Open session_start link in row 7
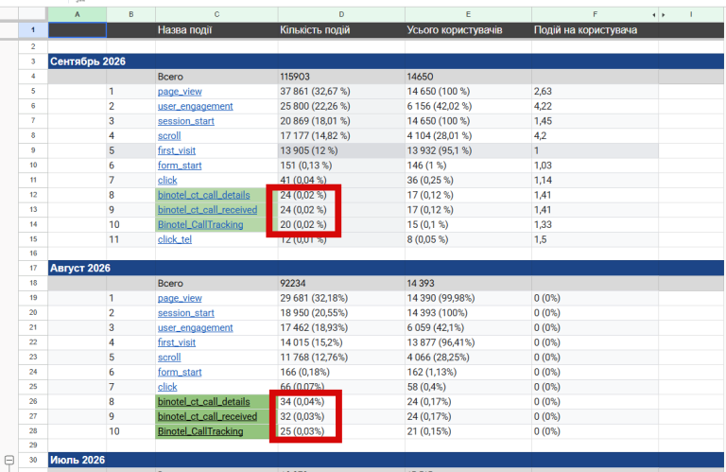Viewport: 726px width, 472px height. (x=185, y=121)
